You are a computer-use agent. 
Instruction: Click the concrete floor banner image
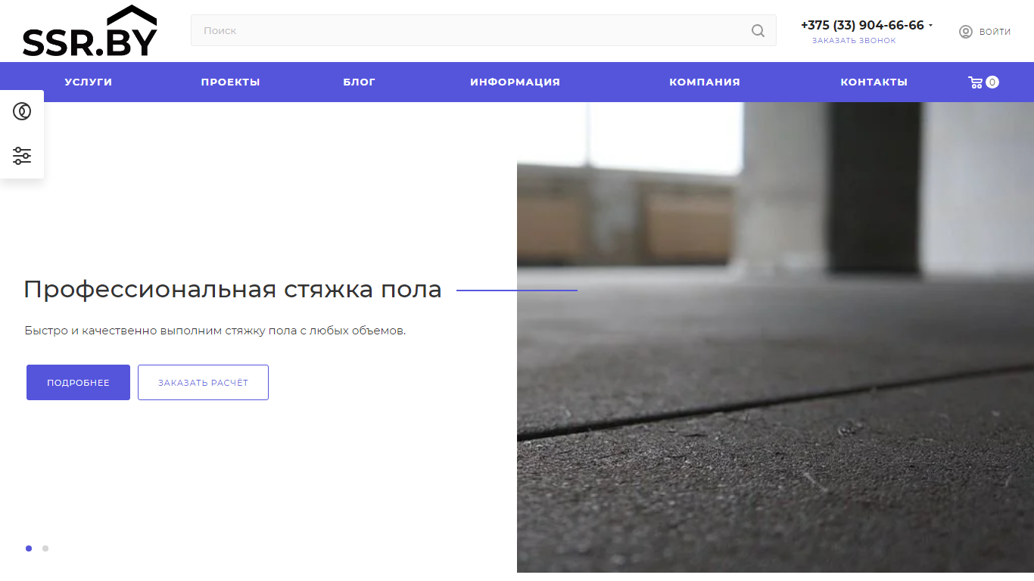tap(775, 337)
